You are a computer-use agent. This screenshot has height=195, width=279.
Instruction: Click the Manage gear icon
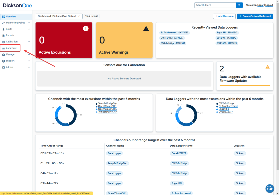tap(4, 55)
